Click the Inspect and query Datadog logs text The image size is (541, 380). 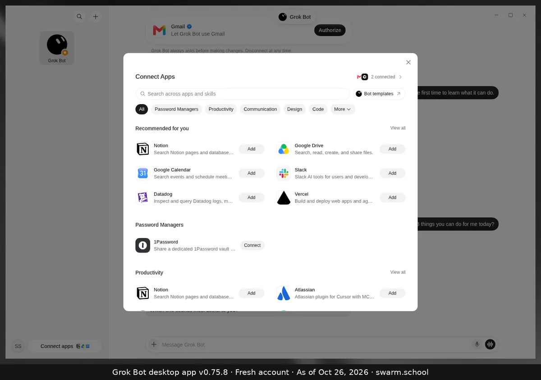point(193,201)
